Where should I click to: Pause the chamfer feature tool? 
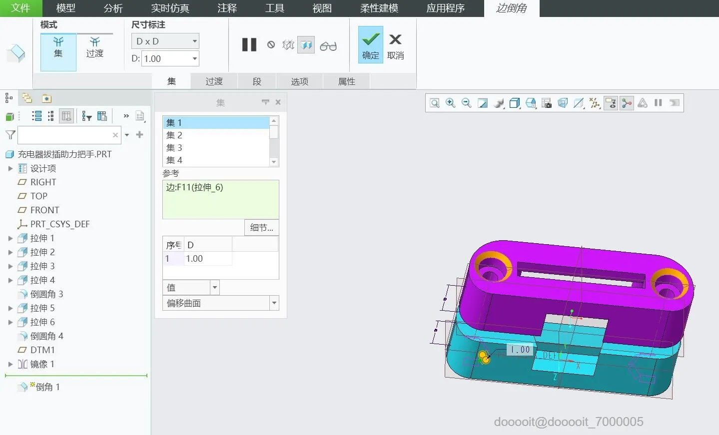[249, 45]
